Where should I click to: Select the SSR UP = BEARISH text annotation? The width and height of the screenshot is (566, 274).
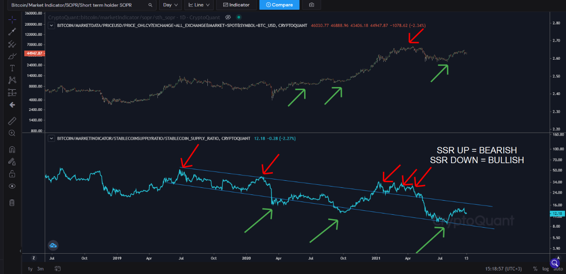coord(477,150)
